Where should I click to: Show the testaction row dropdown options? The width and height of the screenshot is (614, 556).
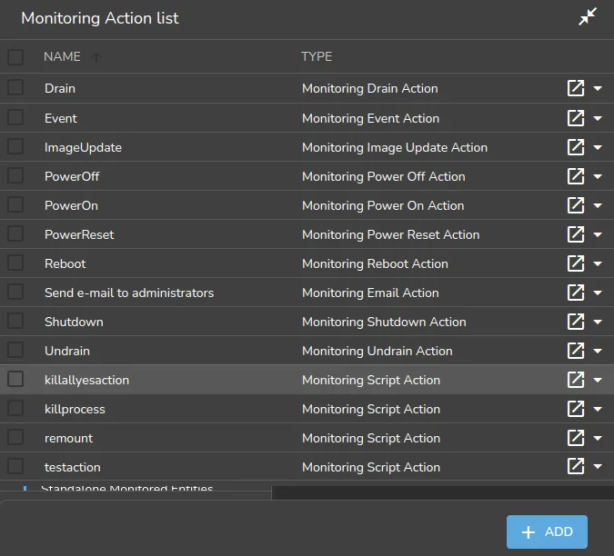pyautogui.click(x=598, y=467)
